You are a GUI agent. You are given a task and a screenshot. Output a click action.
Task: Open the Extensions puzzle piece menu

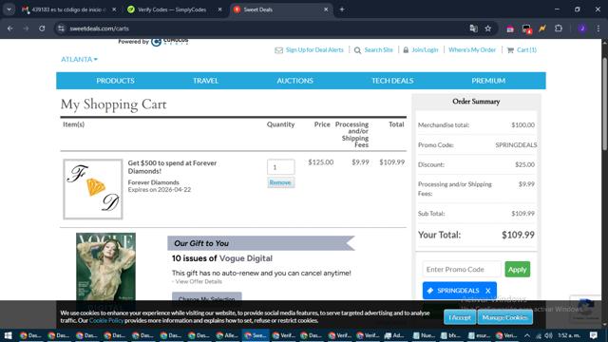pyautogui.click(x=559, y=28)
